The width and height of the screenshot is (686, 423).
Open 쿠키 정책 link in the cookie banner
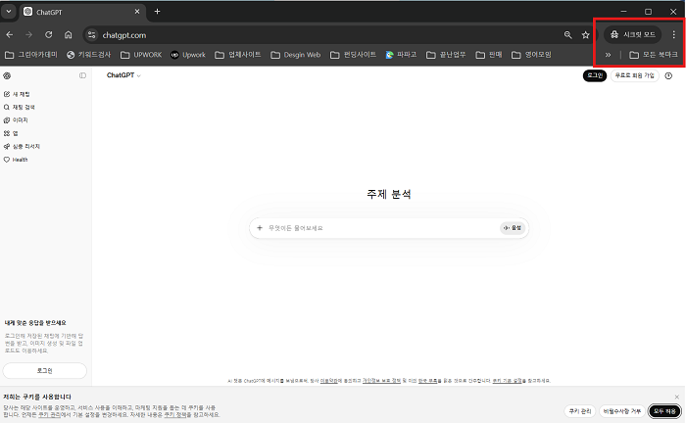coord(177,415)
